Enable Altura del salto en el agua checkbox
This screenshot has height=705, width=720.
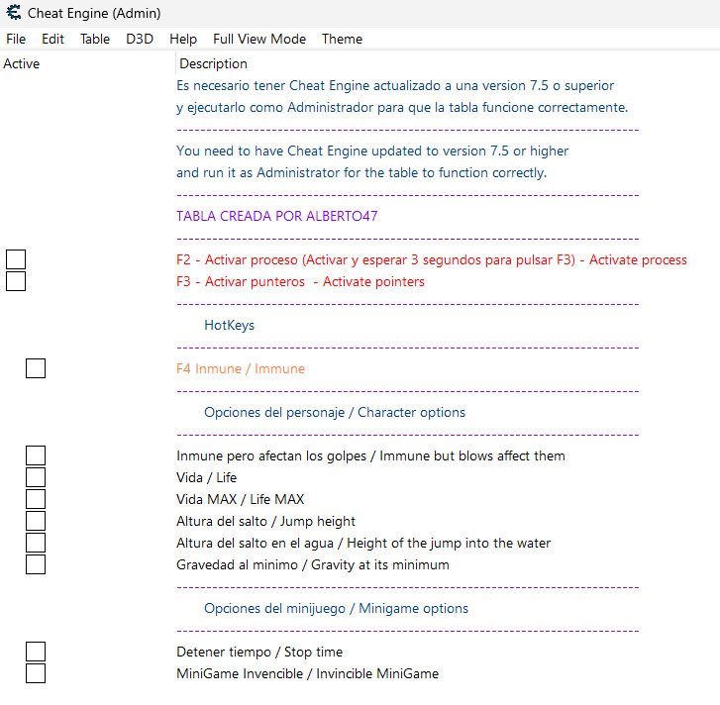tap(36, 543)
